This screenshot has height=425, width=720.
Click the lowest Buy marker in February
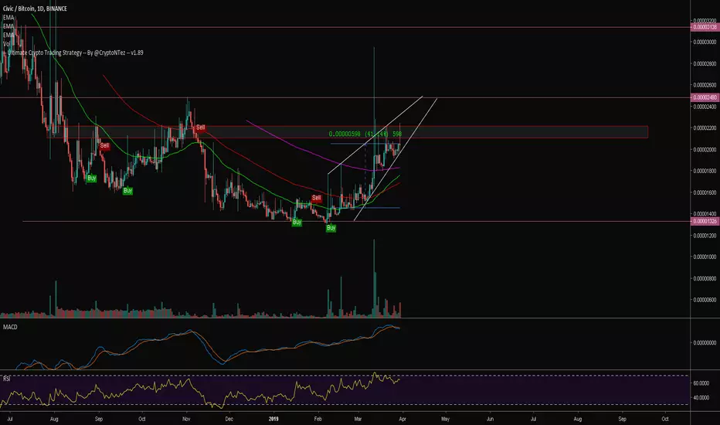pos(331,228)
